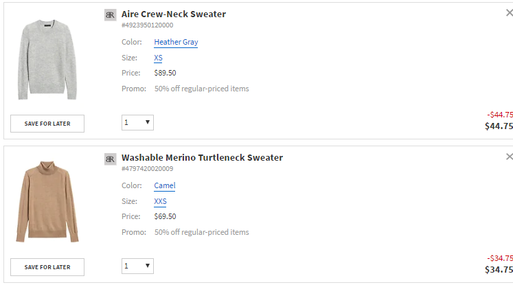Image resolution: width=513 pixels, height=285 pixels.
Task: Click the Banana Republic logo beside Aire Crew-Neck Sweater
Action: point(110,14)
